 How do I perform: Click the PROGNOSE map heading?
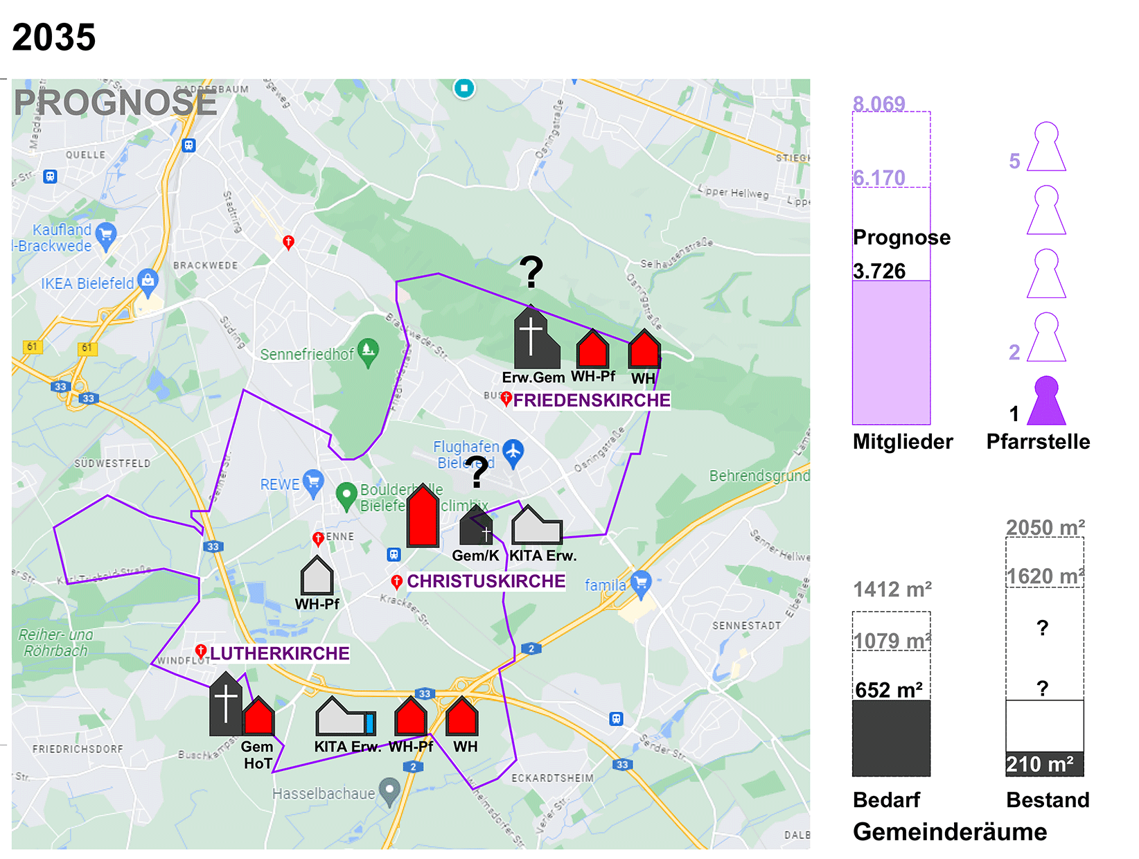pyautogui.click(x=116, y=103)
